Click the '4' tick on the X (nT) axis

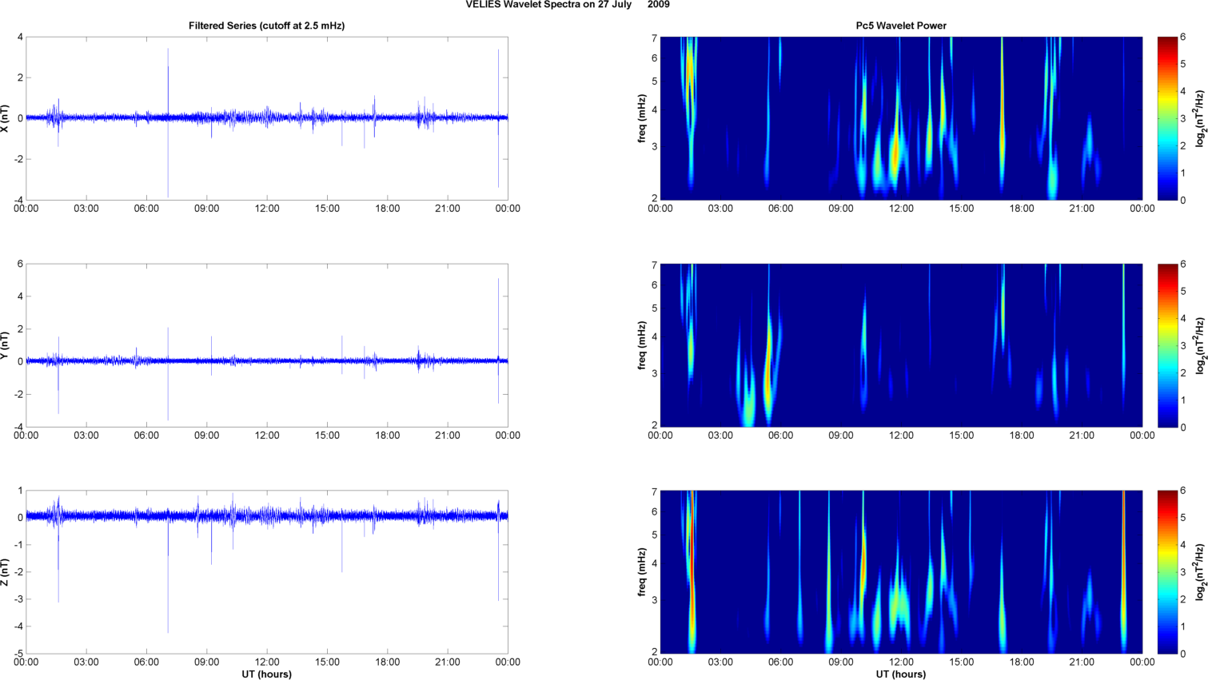tap(20, 38)
